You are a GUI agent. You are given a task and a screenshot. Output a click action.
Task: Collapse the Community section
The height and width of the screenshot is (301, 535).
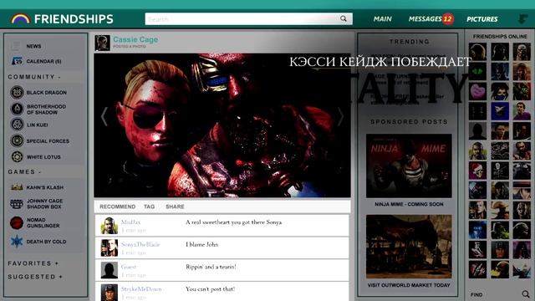pyautogui.click(x=34, y=77)
